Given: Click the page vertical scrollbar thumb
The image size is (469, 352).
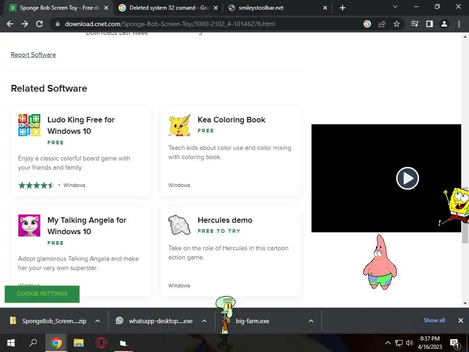Looking at the screenshot, I should pos(465,215).
